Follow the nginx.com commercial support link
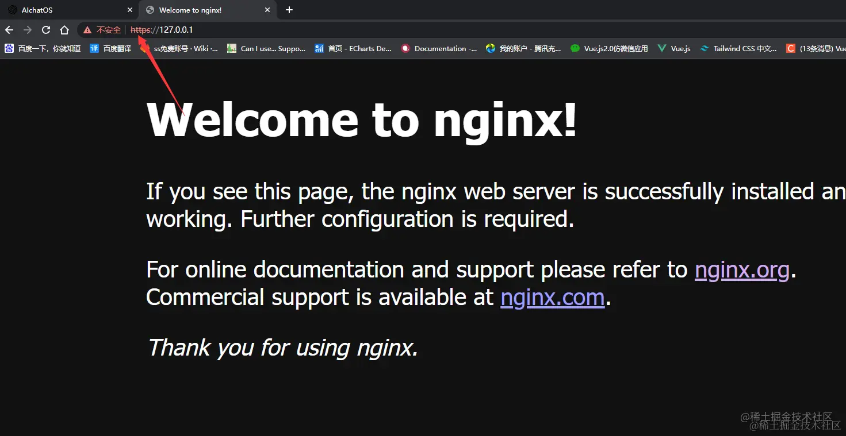This screenshot has height=436, width=846. 553,298
